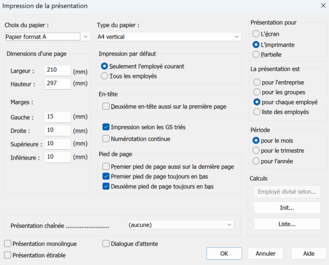Open the Choix du papier dropdown
Screen dimensions: 329x265
click(x=86, y=37)
